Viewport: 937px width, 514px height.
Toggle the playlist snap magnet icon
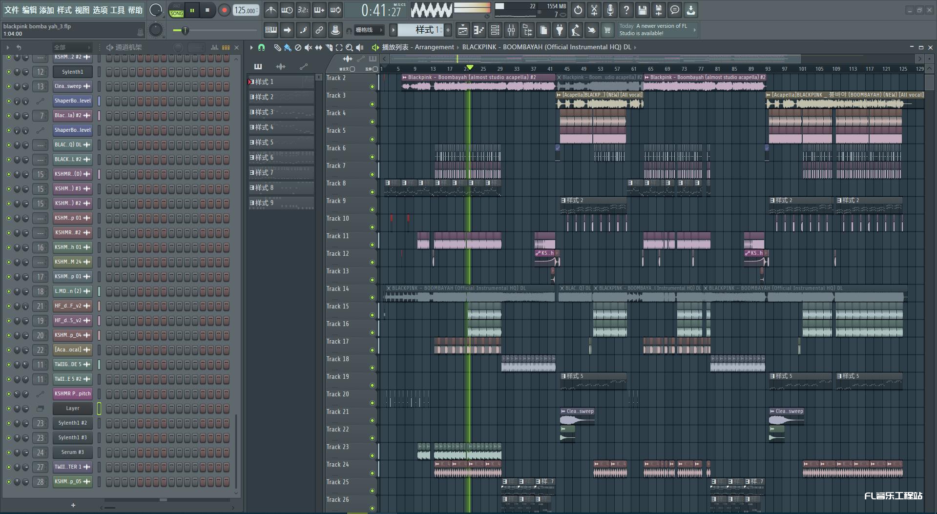pyautogui.click(x=261, y=47)
